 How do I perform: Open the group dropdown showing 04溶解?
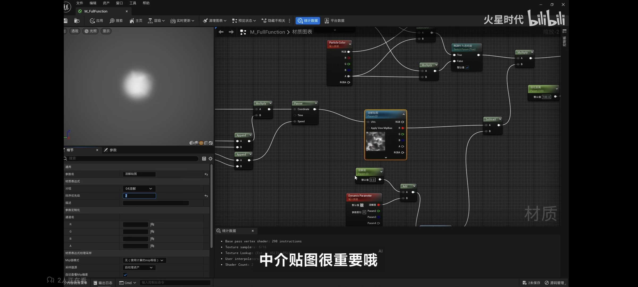tap(139, 189)
